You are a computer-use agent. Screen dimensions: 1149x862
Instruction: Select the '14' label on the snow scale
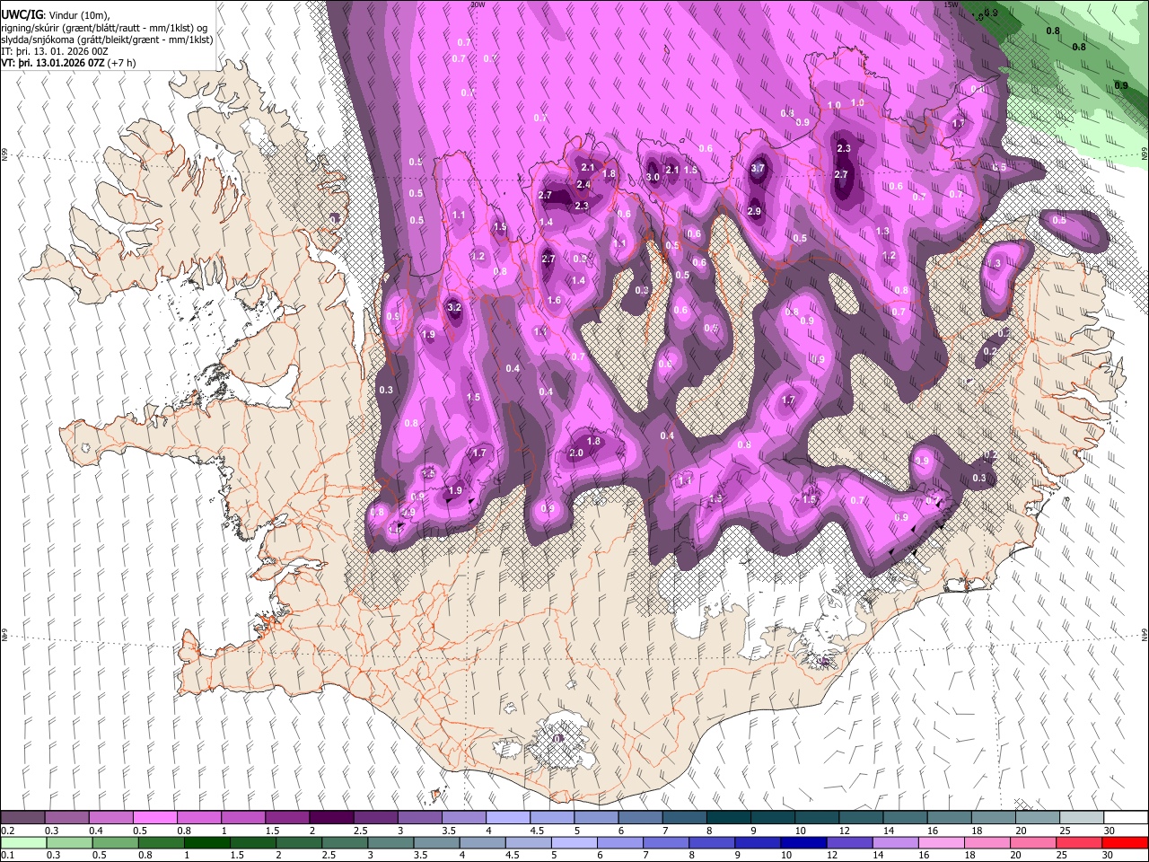point(889,831)
